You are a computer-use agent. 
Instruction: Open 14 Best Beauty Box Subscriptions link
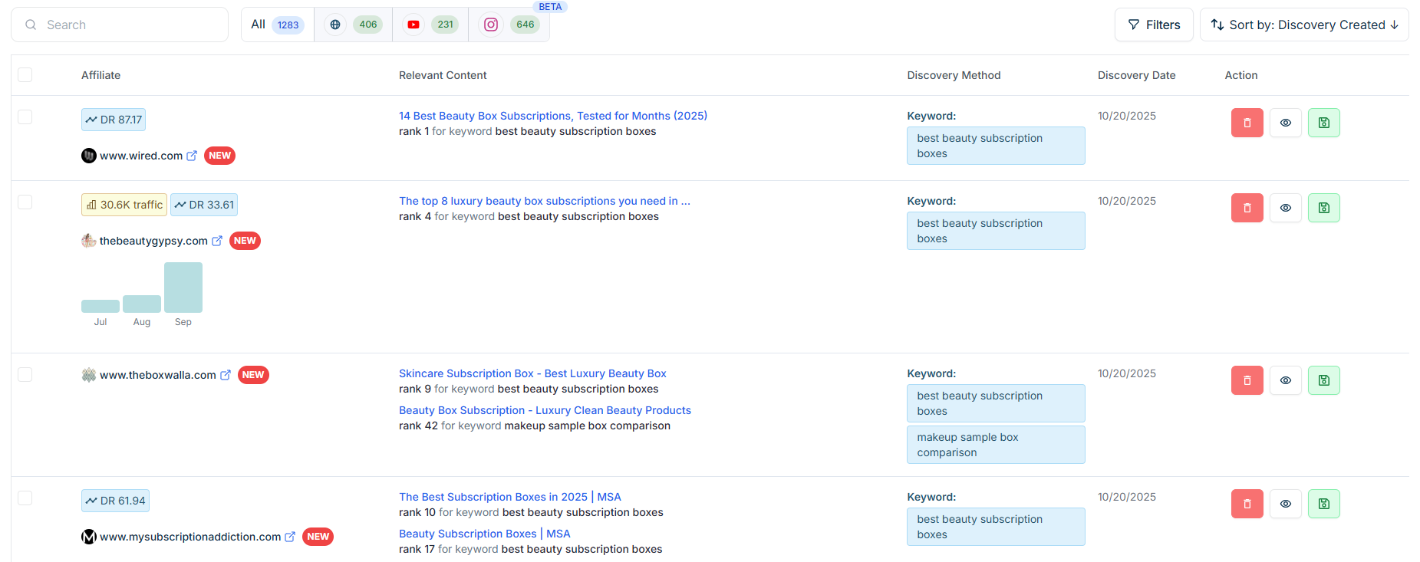coord(552,116)
